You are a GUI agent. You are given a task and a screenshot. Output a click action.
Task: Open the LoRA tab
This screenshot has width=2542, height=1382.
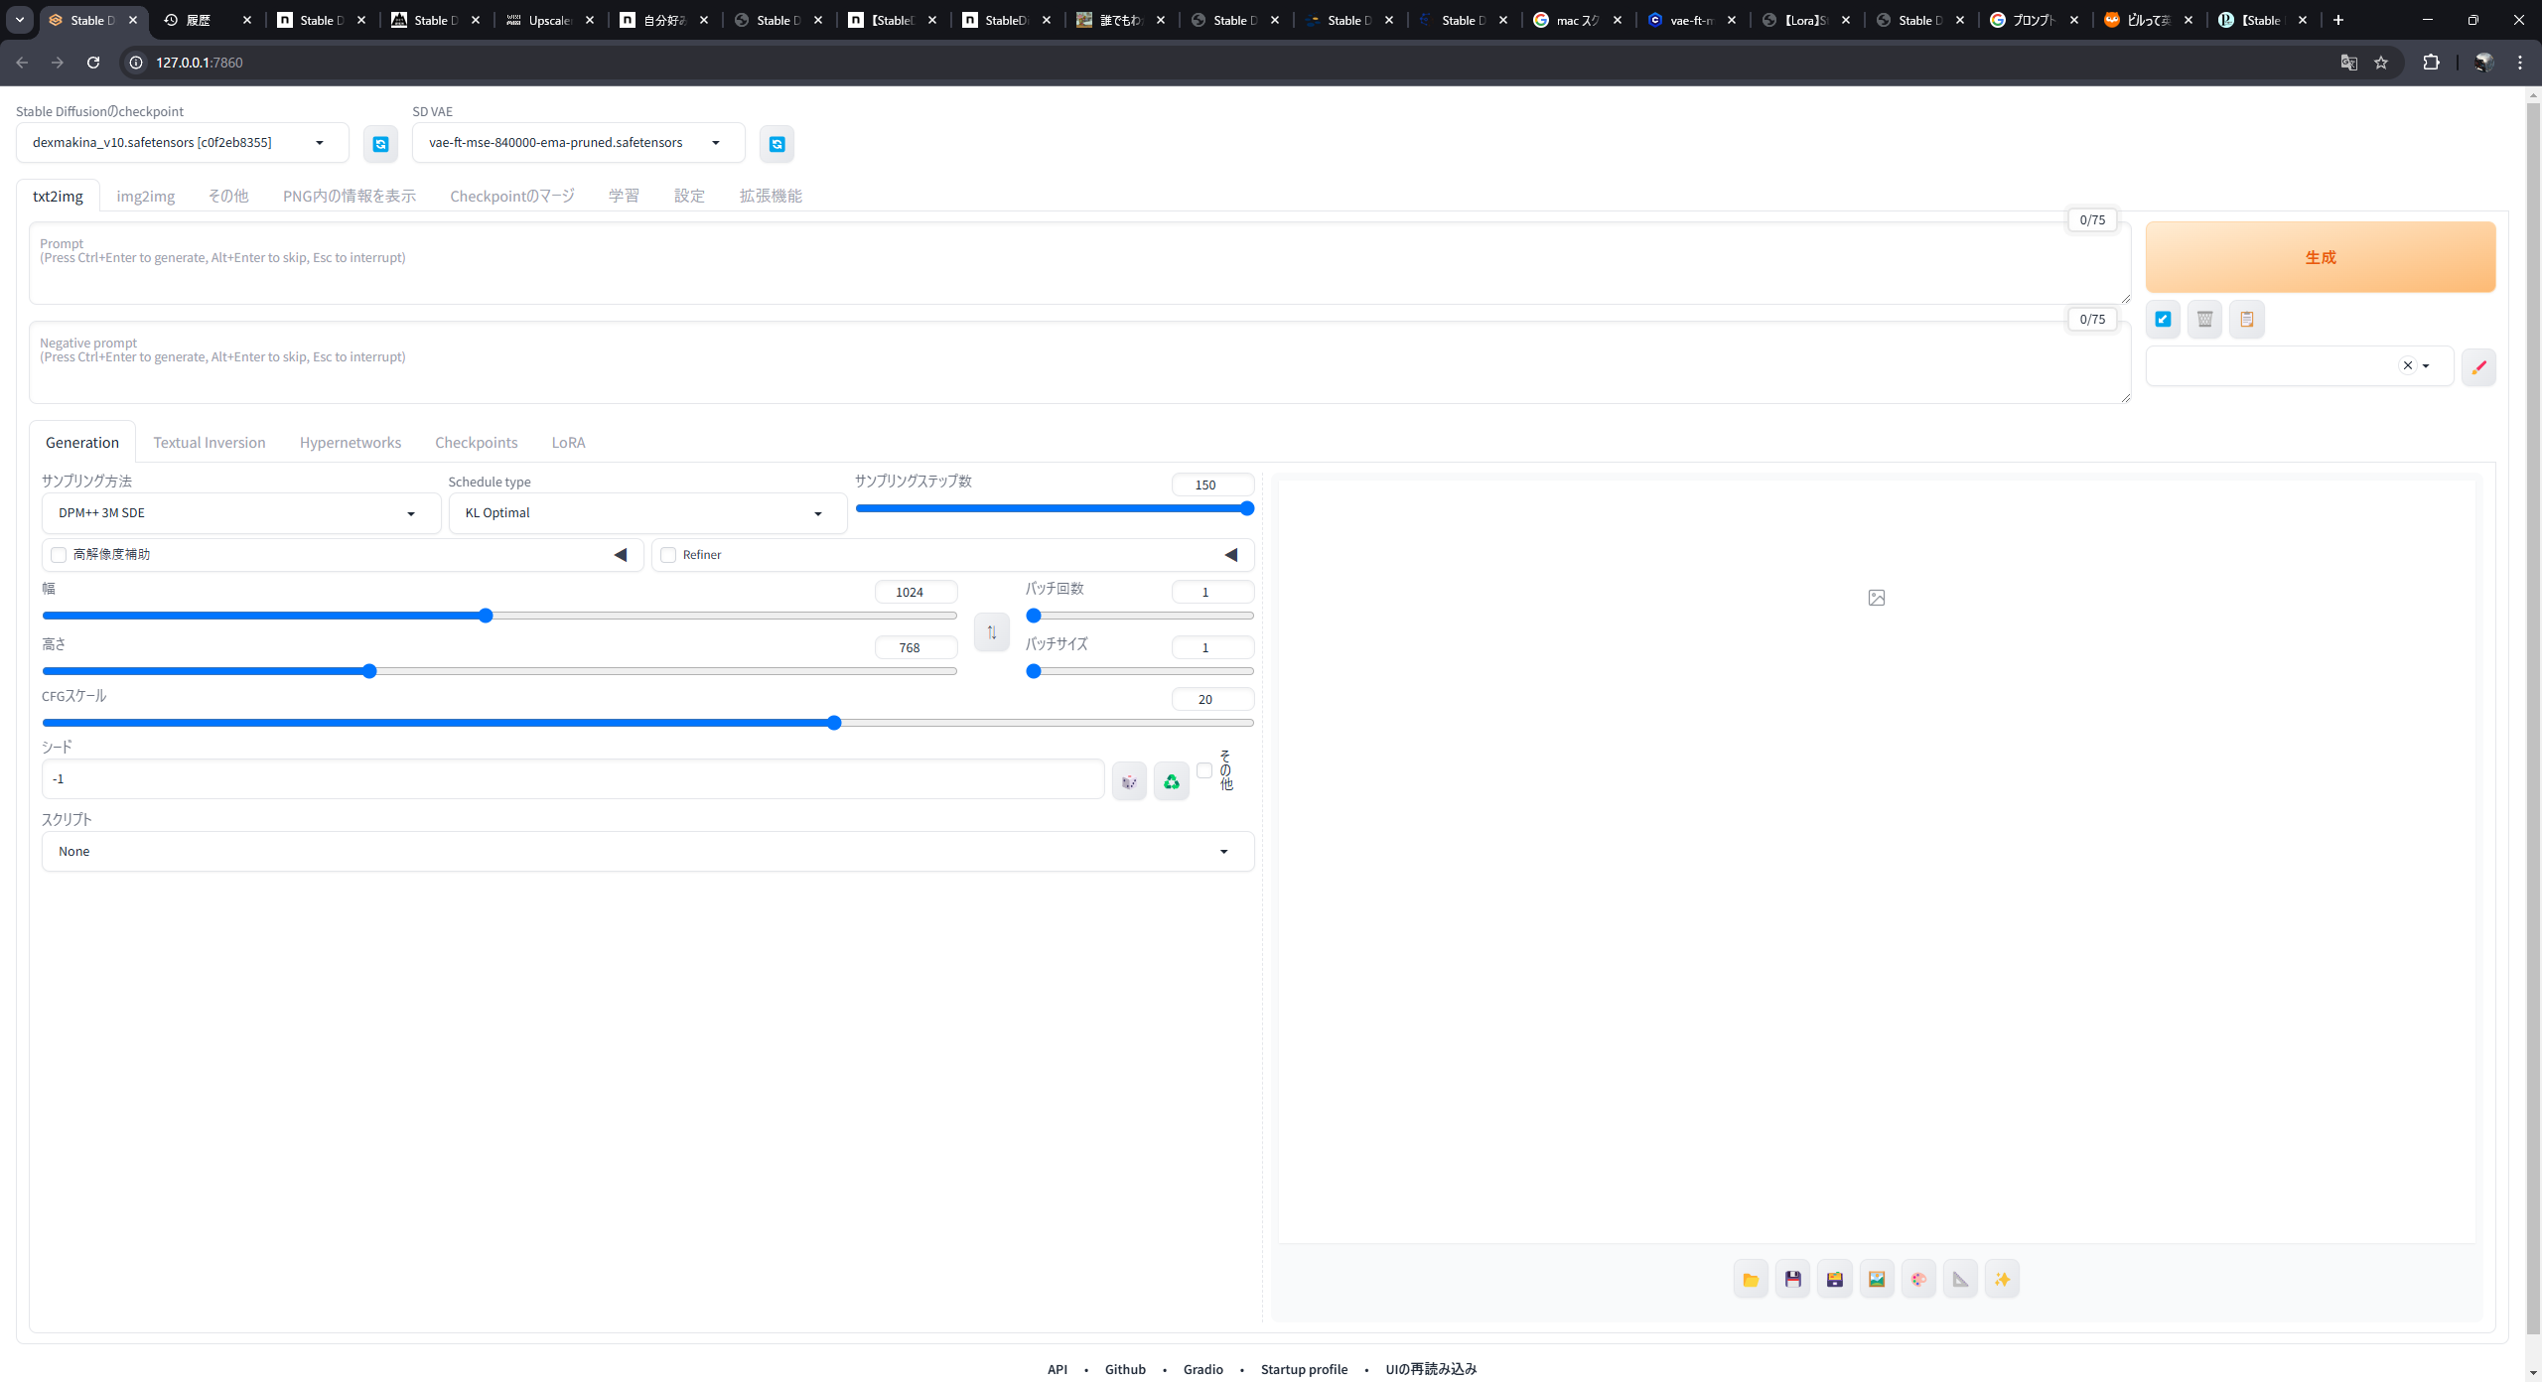tap(568, 442)
